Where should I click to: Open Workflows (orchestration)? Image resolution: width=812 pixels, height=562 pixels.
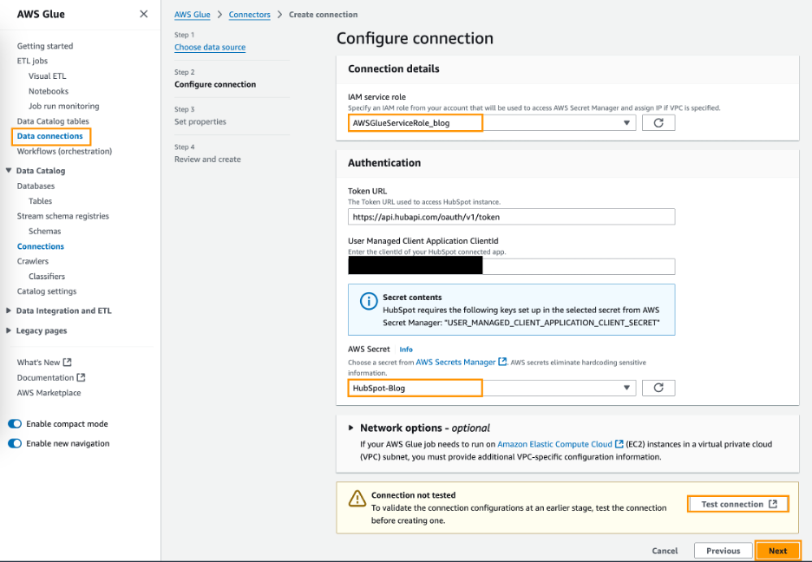[64, 151]
